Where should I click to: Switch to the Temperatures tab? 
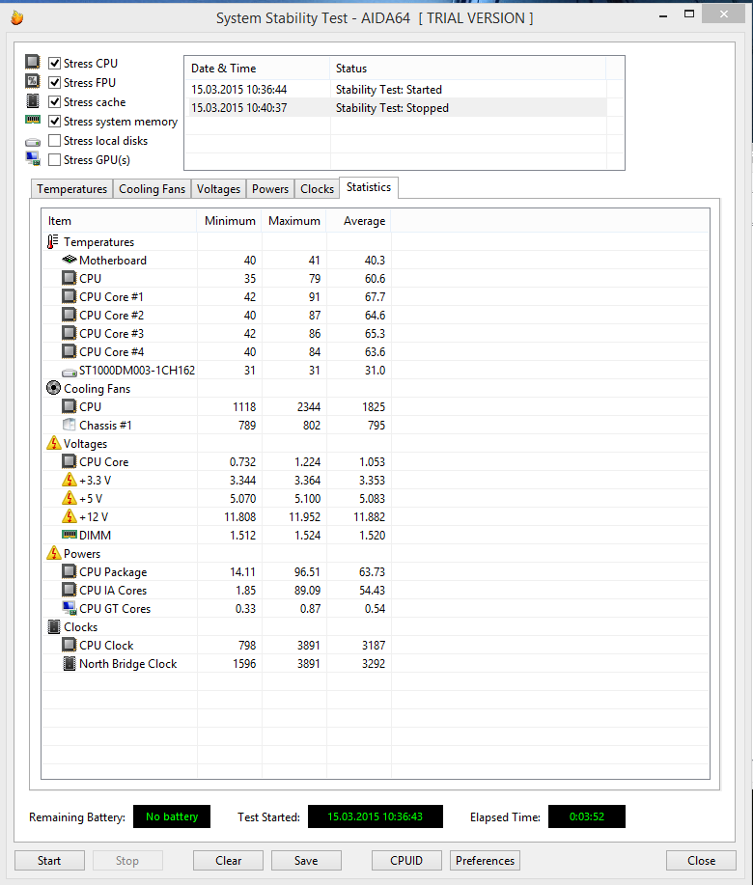(71, 189)
